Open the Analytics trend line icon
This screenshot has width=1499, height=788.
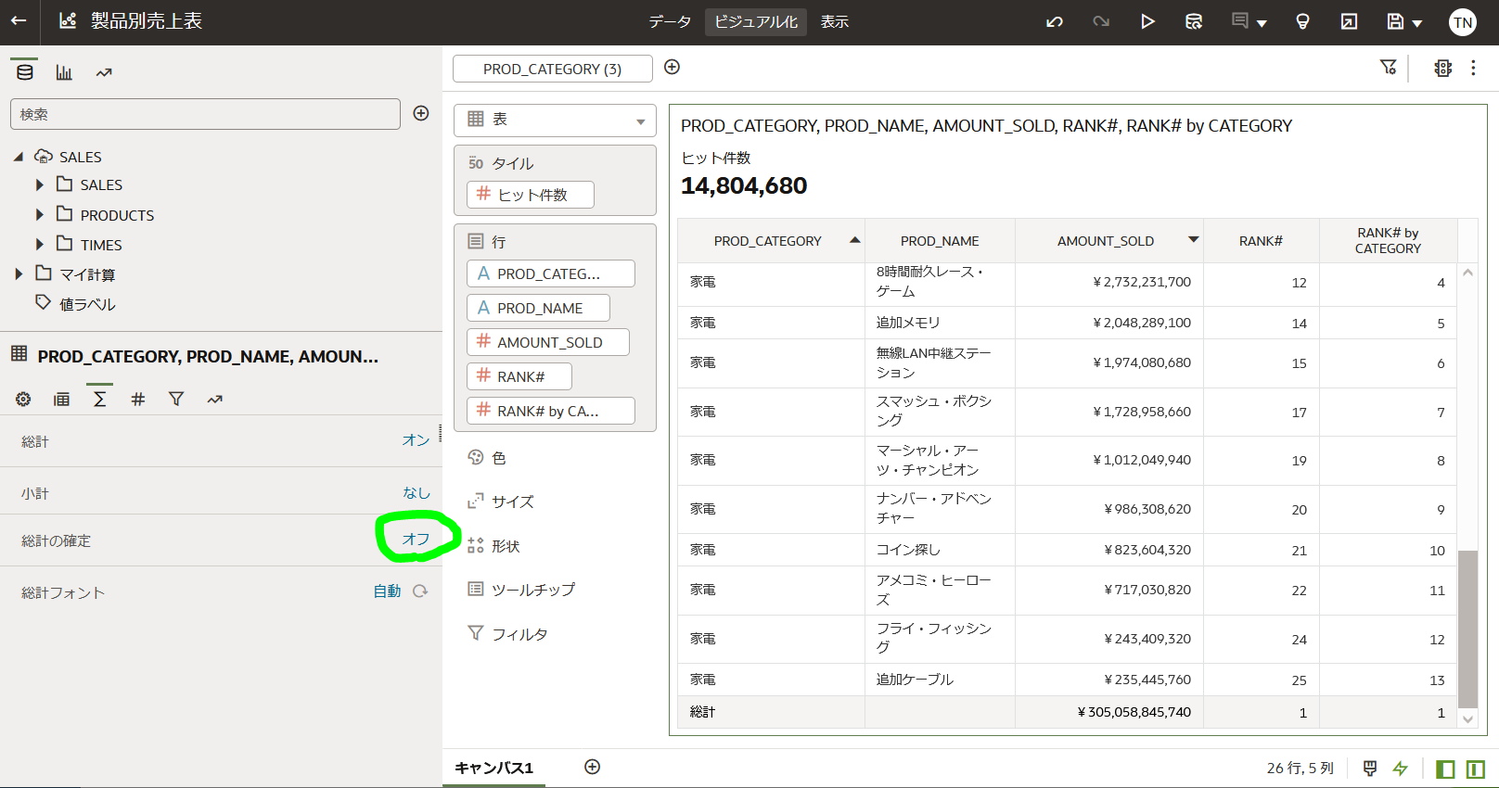[x=104, y=72]
